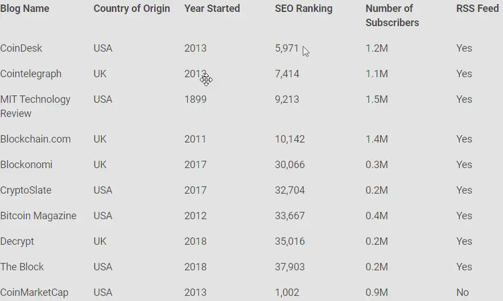The width and height of the screenshot is (503, 301).
Task: Select the CoinDesk blog name cell
Action: click(21, 48)
